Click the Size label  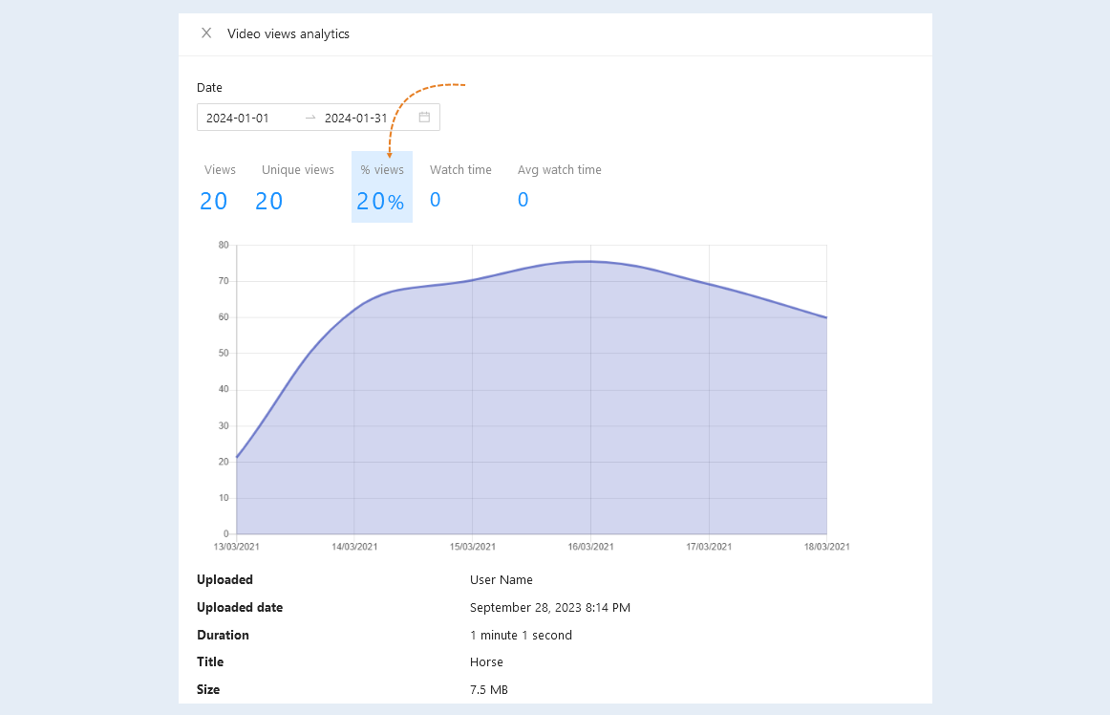pos(208,689)
